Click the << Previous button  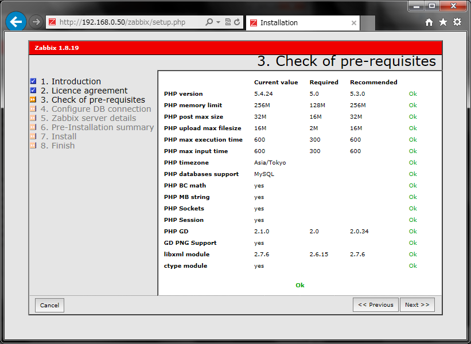375,304
